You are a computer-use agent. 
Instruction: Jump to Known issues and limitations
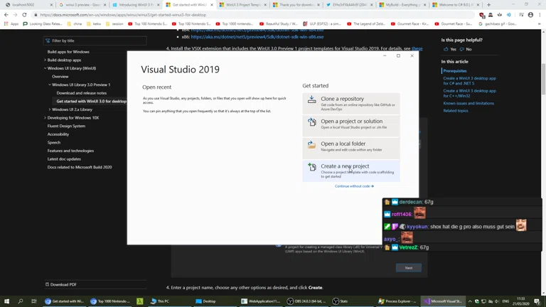point(469,103)
